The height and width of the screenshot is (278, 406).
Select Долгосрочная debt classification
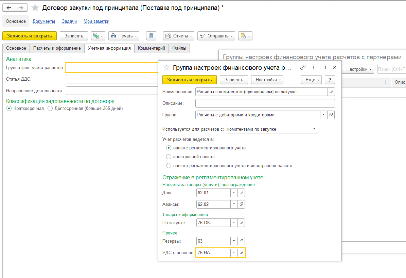50,109
